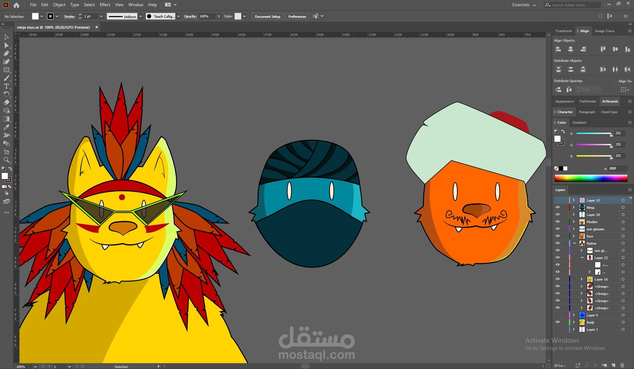This screenshot has width=634, height=369.
Task: Select the Eraser tool
Action: 6,102
